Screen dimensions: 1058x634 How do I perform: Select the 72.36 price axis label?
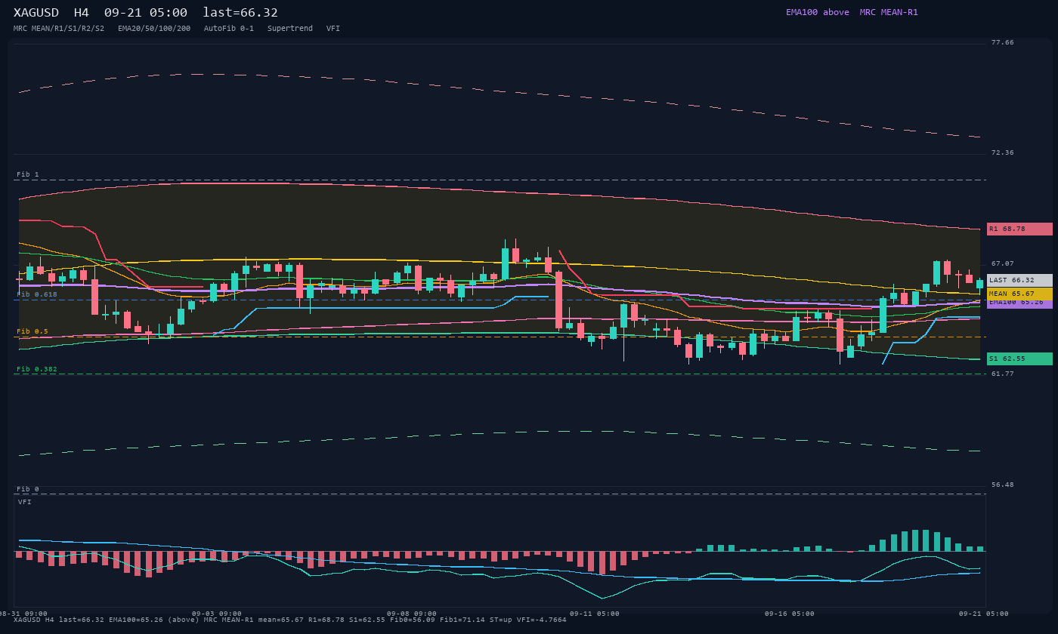(x=1003, y=152)
